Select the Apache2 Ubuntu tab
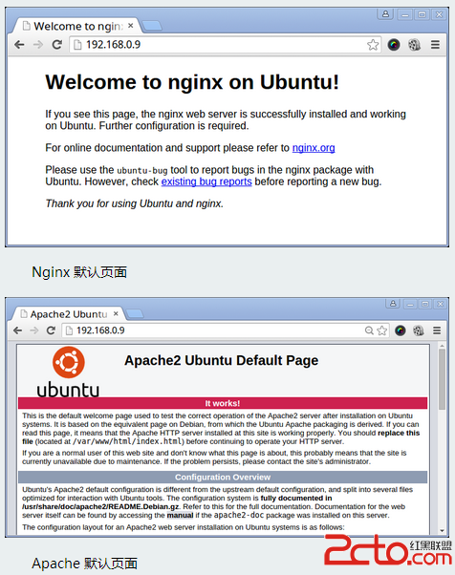Image resolution: width=455 pixels, height=575 pixels. click(x=68, y=314)
